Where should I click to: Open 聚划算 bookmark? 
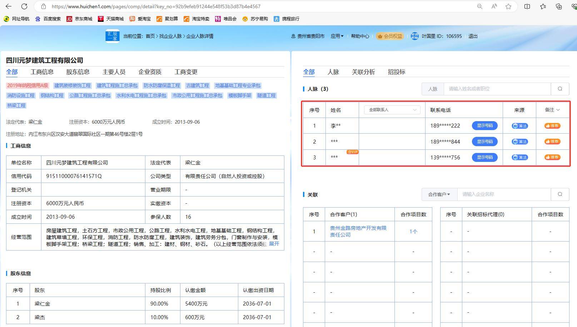(x=167, y=19)
